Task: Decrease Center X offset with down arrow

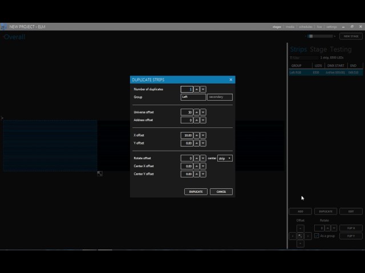Action: 203,166
